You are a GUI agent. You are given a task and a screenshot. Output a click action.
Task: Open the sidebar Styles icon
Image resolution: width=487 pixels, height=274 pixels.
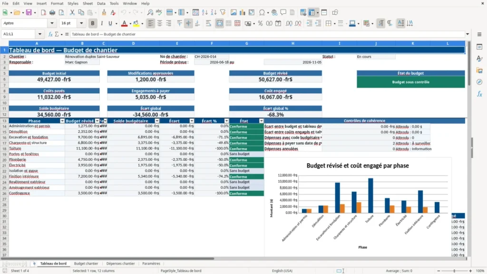pos(479,59)
